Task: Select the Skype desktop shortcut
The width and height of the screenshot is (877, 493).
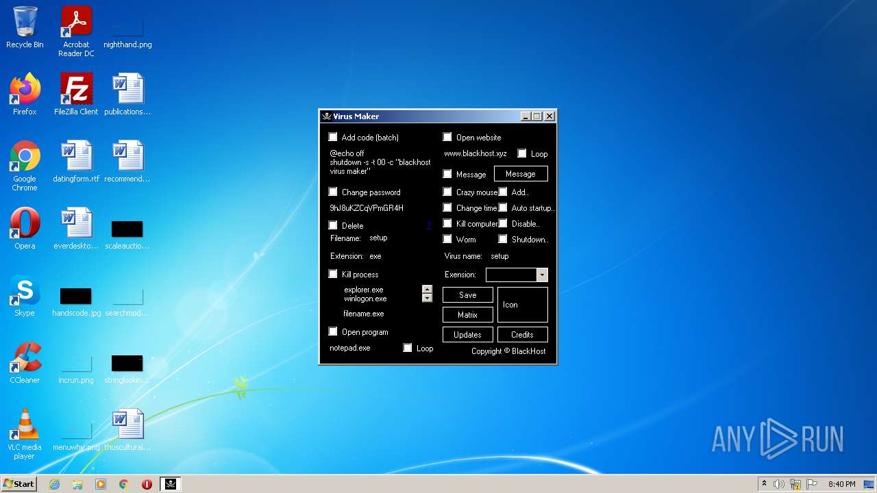Action: click(x=25, y=296)
